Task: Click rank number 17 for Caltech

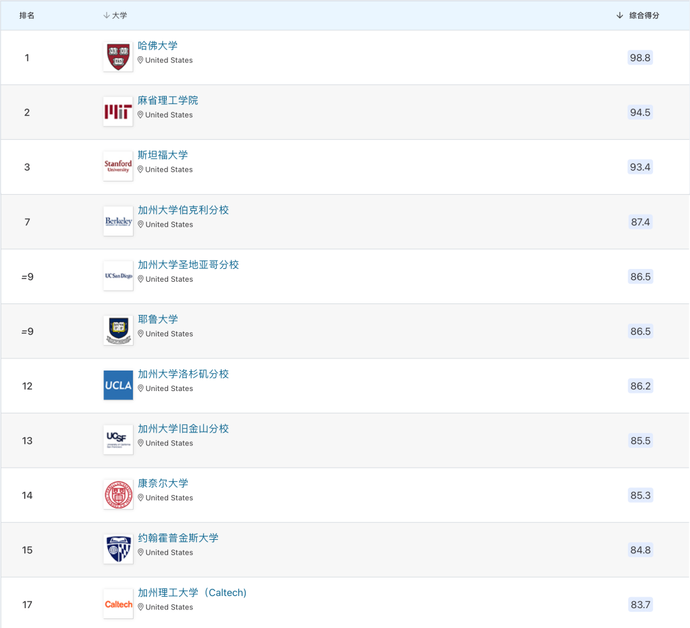Action: 27,604
